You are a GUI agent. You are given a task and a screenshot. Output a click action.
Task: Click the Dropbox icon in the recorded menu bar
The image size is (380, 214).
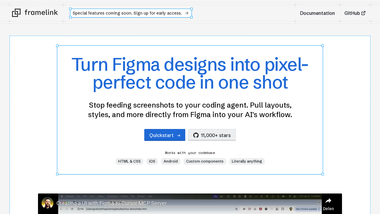click(x=235, y=196)
